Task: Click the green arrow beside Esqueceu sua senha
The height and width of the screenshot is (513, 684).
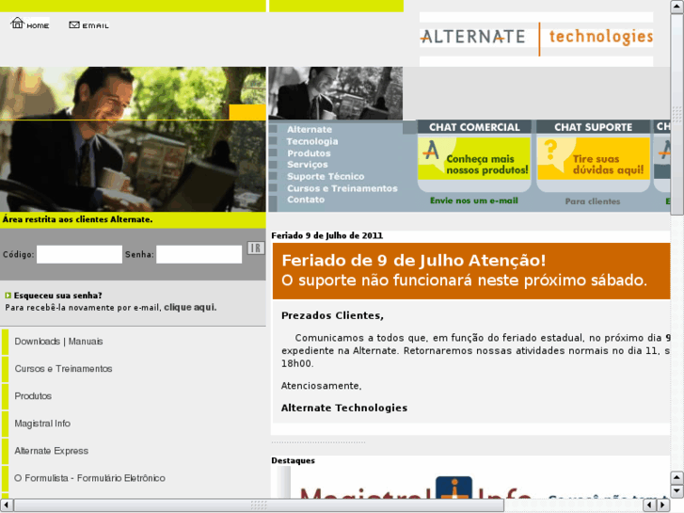Action: click(x=8, y=296)
